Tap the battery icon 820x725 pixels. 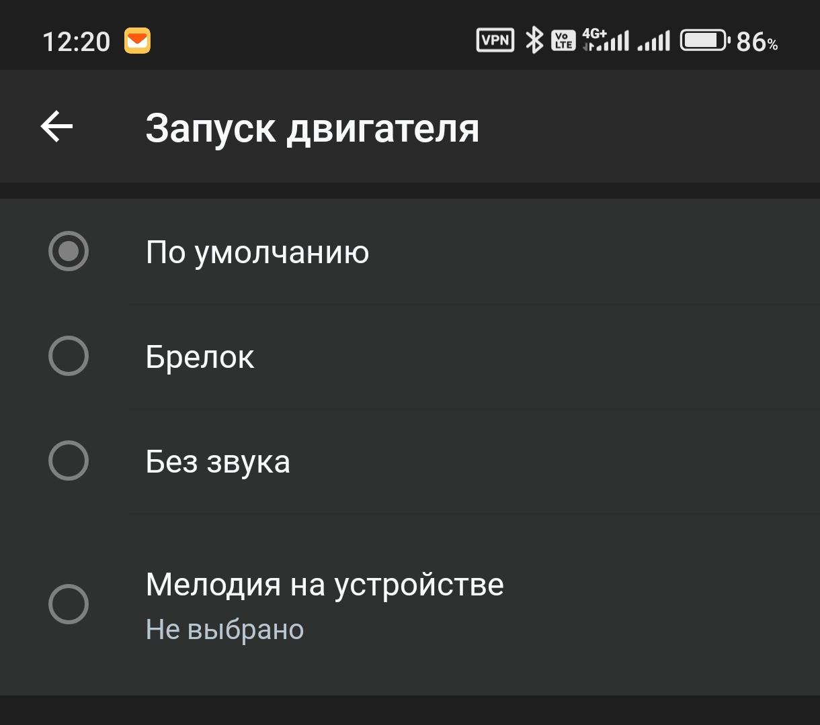(704, 40)
